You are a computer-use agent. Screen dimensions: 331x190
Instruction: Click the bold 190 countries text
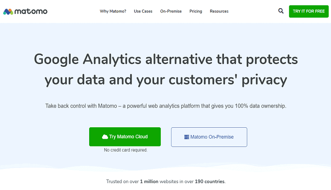tap(210, 181)
